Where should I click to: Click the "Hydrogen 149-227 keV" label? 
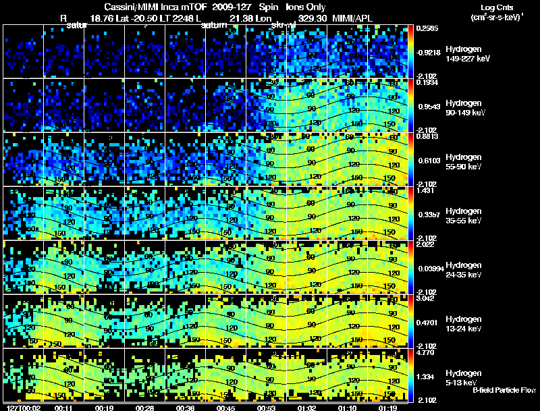467,54
